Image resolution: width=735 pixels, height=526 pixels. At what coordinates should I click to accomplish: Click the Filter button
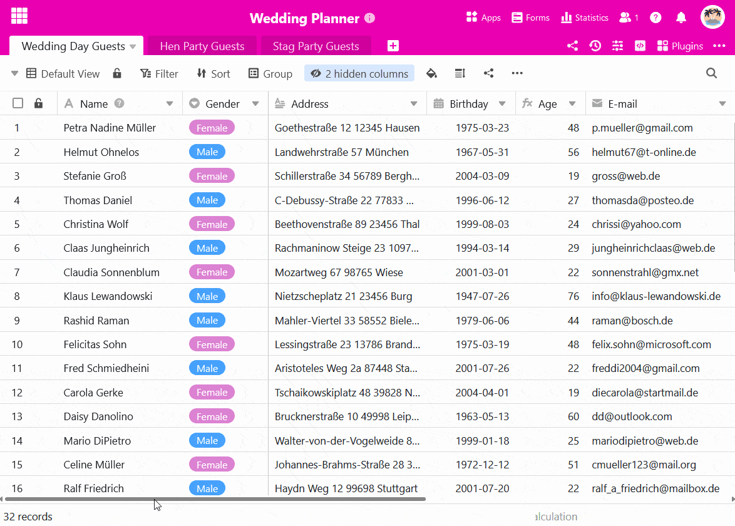pyautogui.click(x=159, y=73)
